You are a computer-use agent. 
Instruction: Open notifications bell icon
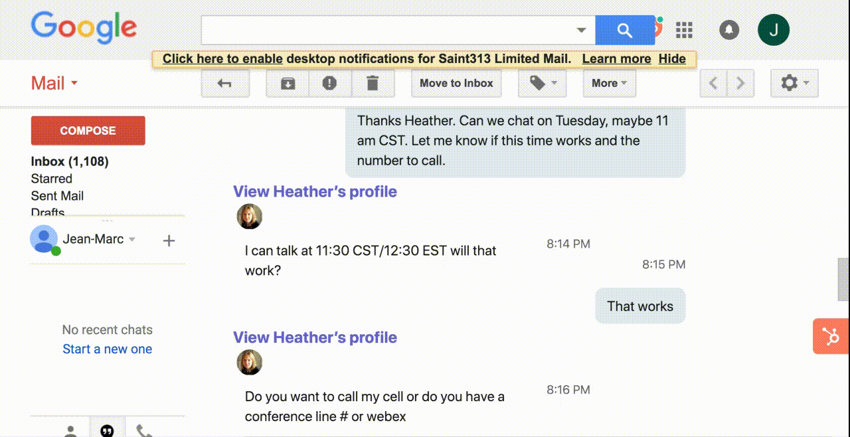click(x=729, y=30)
